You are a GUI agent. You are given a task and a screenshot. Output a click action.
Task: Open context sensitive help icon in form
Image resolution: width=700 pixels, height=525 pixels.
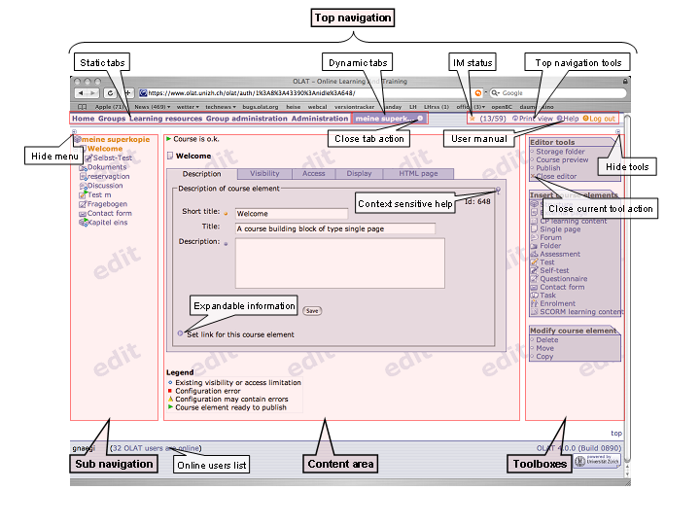(498, 190)
